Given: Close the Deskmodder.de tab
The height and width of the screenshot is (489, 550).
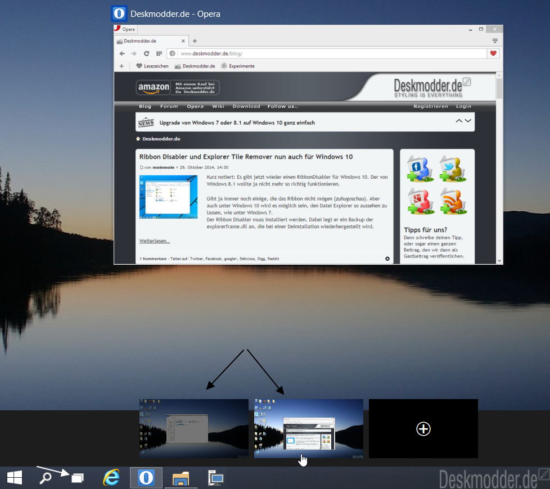Looking at the screenshot, I should point(183,41).
